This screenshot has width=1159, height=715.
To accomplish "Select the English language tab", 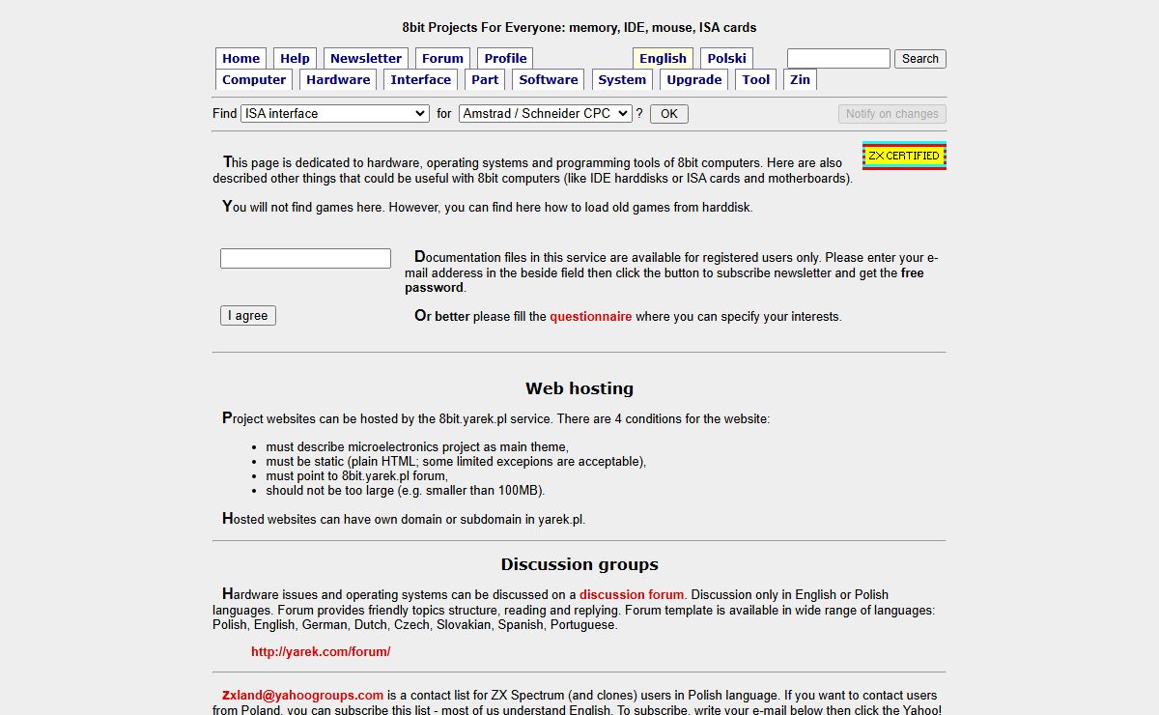I will 663,59.
